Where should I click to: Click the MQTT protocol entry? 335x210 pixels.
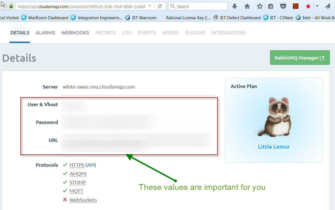coord(76,191)
